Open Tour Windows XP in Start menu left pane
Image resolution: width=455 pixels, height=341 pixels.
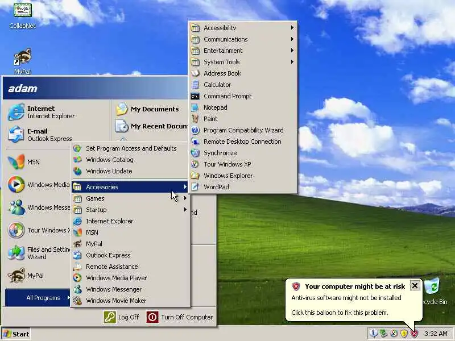[38, 230]
